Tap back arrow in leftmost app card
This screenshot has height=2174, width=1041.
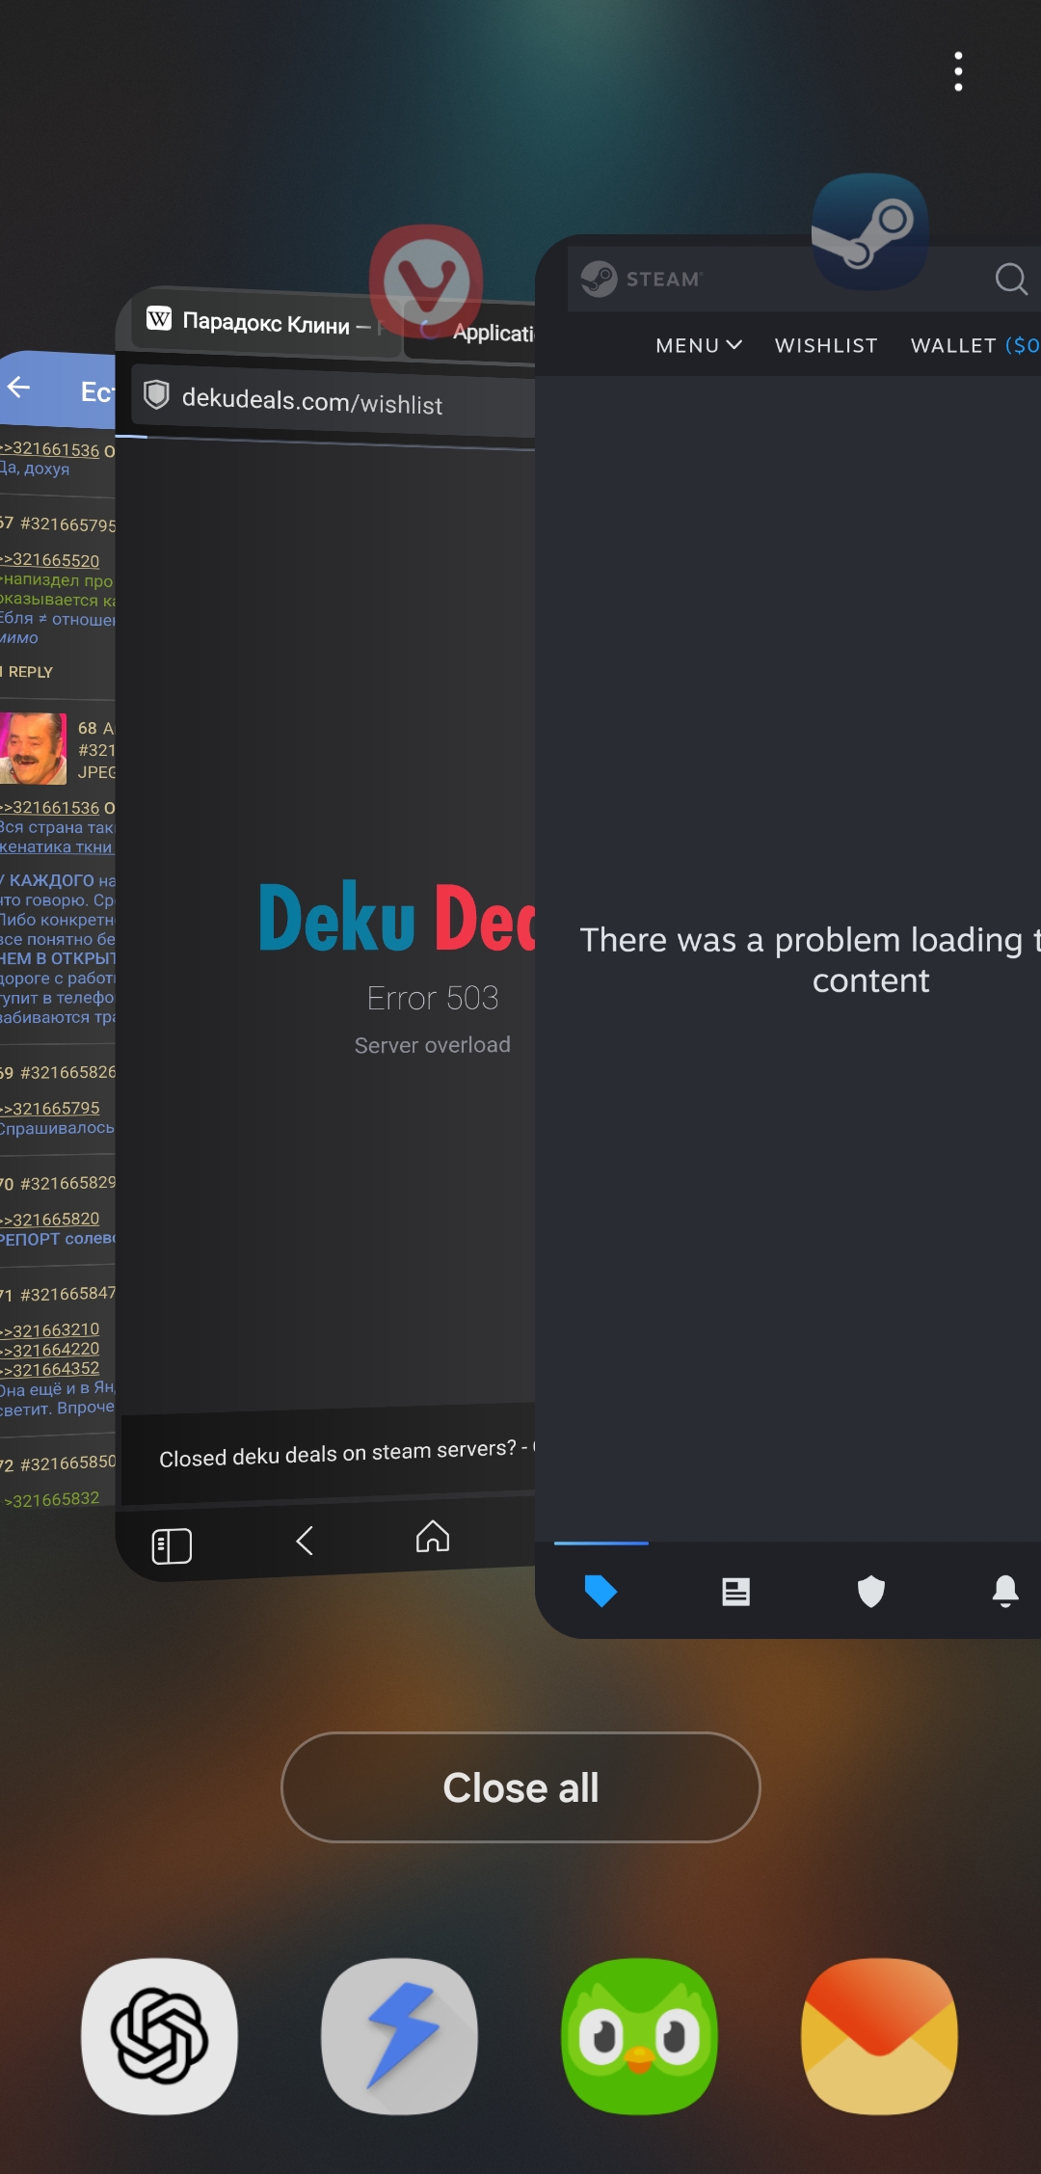(x=19, y=388)
